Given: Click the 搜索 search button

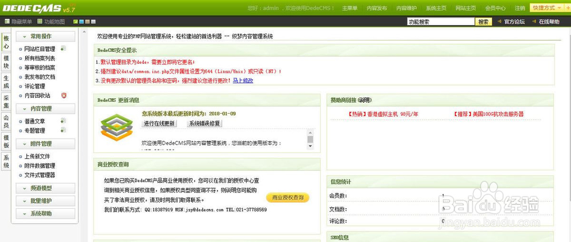Looking at the screenshot, I should coord(484,22).
